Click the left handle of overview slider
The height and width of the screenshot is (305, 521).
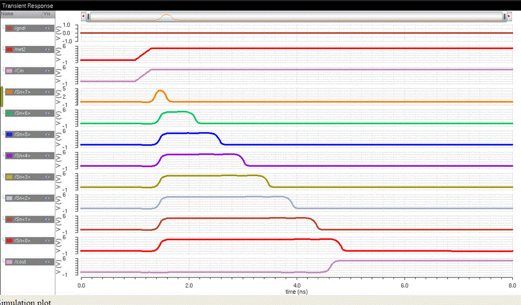point(88,17)
